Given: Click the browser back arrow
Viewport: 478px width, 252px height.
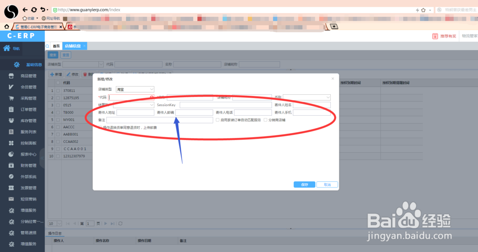Looking at the screenshot, I should pos(25,10).
